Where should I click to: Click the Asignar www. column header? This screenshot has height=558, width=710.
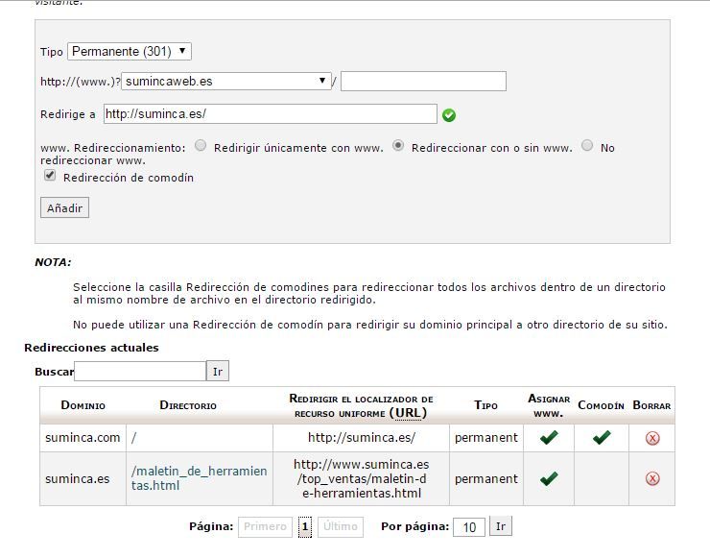[549, 405]
